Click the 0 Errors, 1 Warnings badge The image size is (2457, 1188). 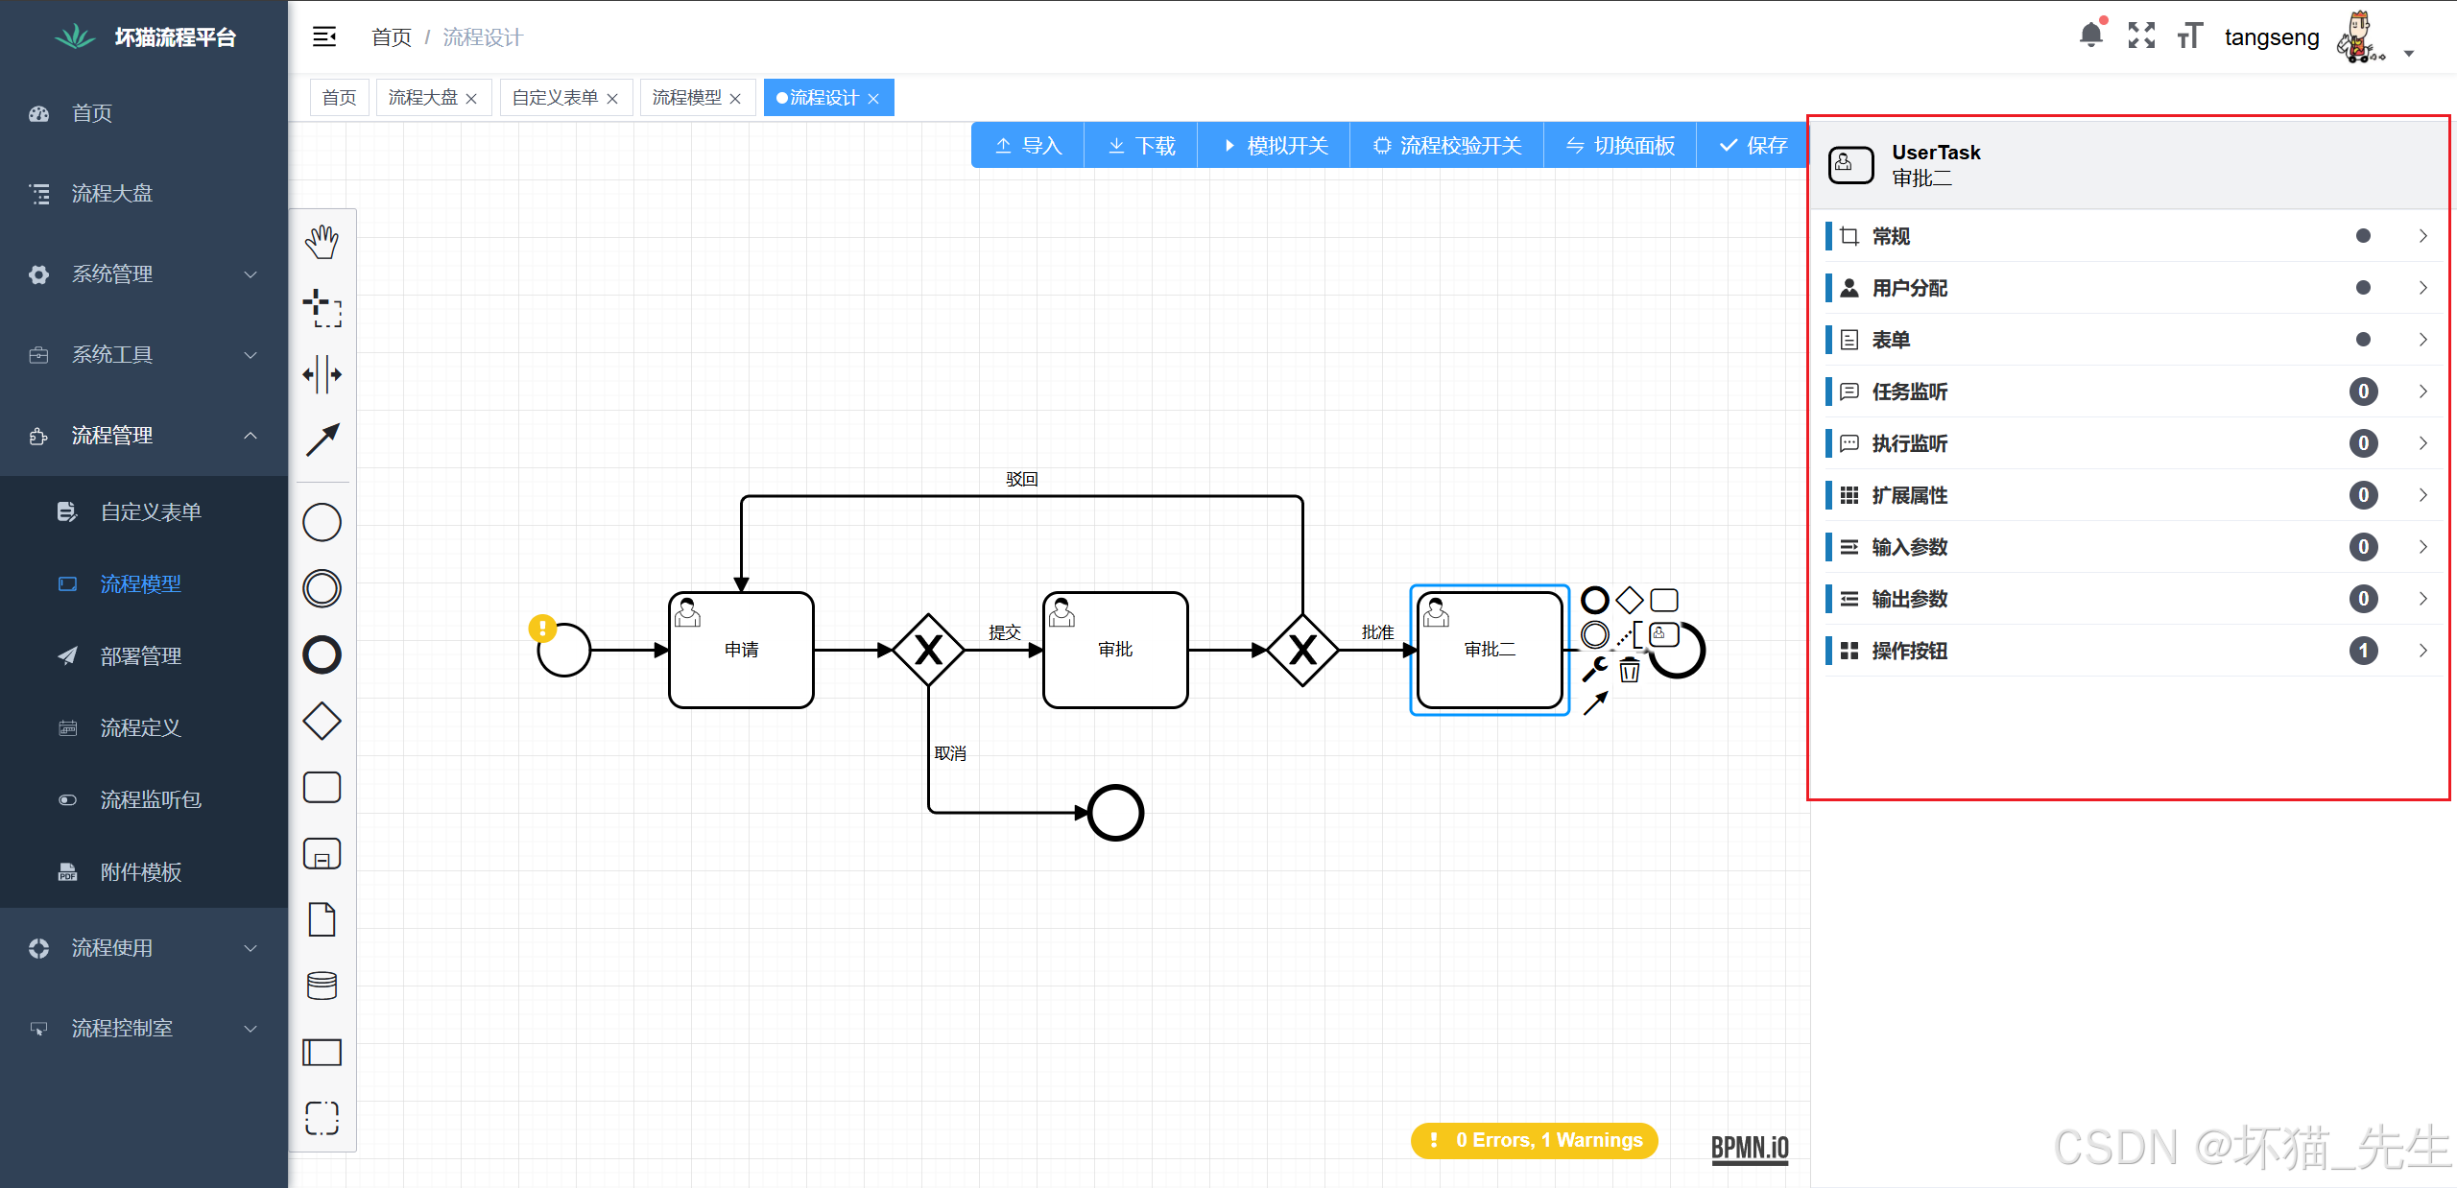(x=1534, y=1140)
